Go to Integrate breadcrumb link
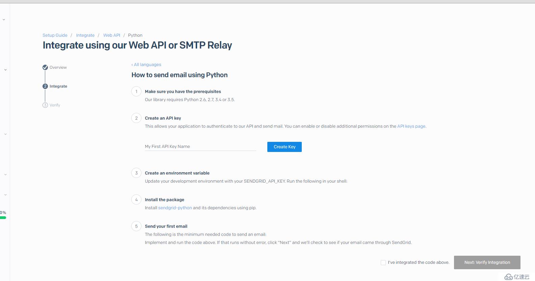 [x=85, y=35]
